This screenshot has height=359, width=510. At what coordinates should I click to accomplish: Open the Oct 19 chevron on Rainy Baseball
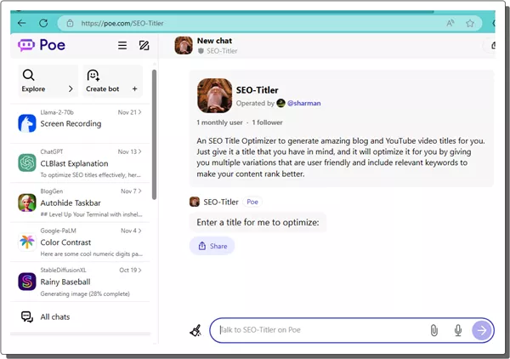pyautogui.click(x=140, y=270)
